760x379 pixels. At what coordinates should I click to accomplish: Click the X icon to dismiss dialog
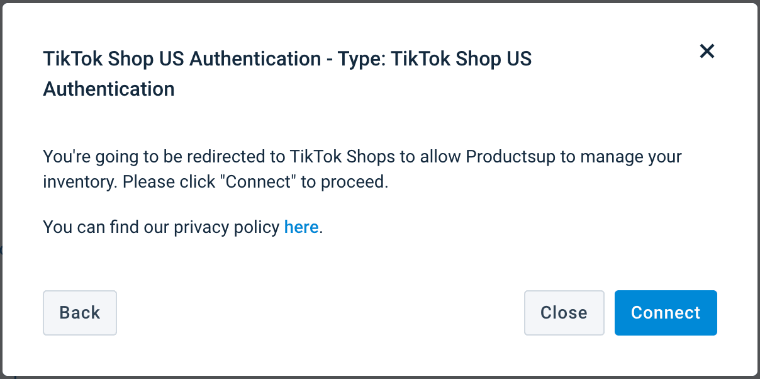pyautogui.click(x=707, y=52)
